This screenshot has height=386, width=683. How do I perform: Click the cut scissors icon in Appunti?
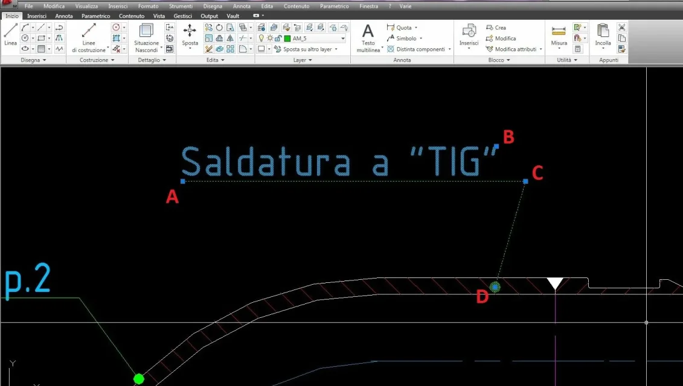click(x=621, y=27)
